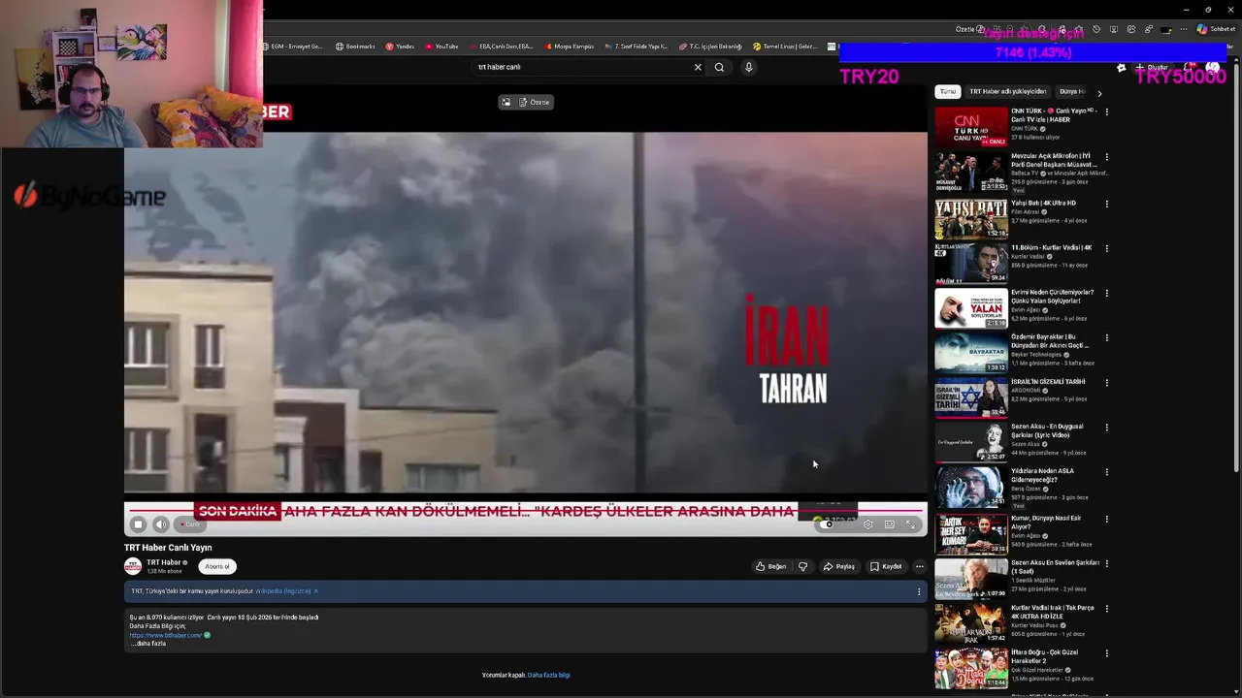
Task: Mute the video player volume
Action: point(161,524)
